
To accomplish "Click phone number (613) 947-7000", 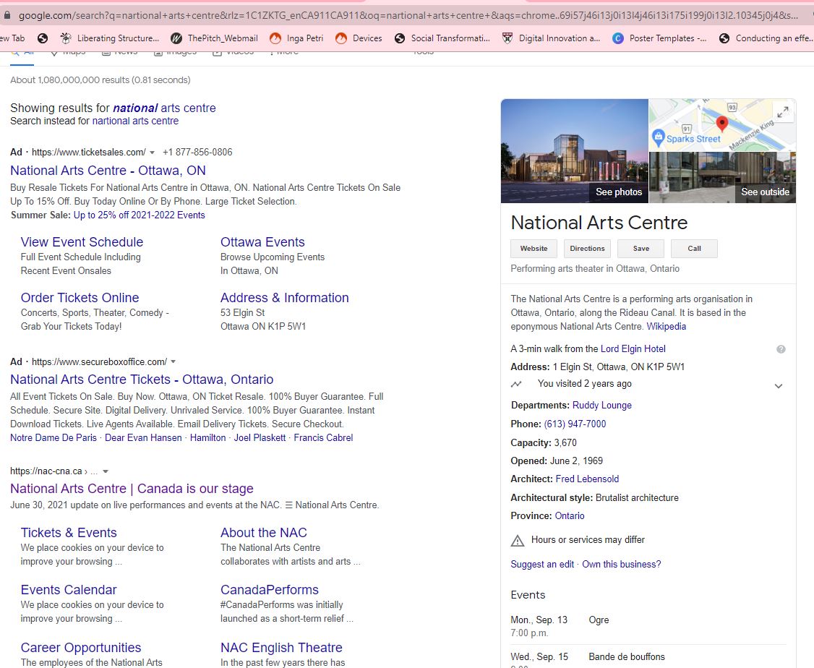I will pos(575,424).
